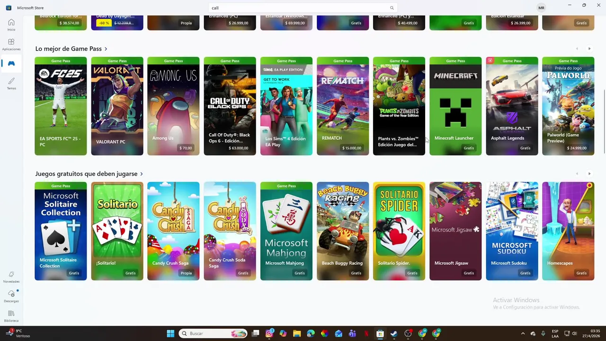
Task: Open ¡Solitario! game card
Action: [x=117, y=231]
